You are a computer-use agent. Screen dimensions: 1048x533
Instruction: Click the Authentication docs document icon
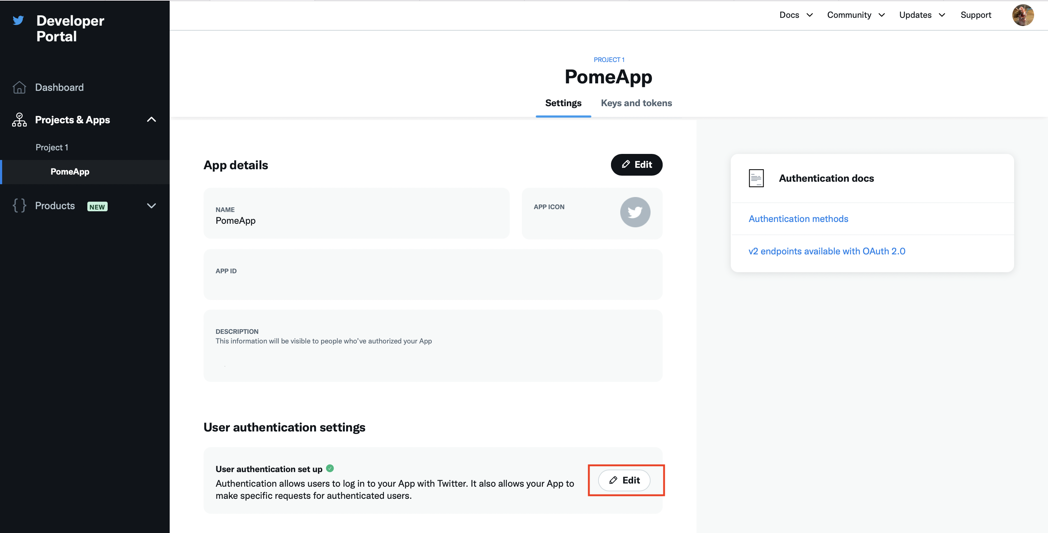pyautogui.click(x=756, y=178)
